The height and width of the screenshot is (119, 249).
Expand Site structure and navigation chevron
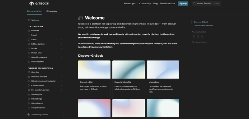[61, 81]
